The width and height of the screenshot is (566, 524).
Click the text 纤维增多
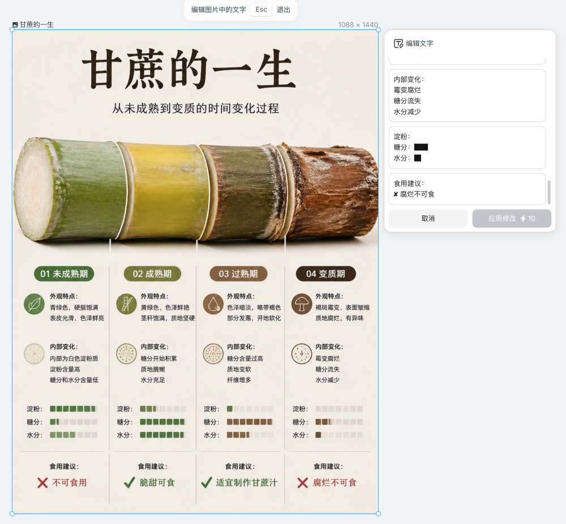click(239, 380)
